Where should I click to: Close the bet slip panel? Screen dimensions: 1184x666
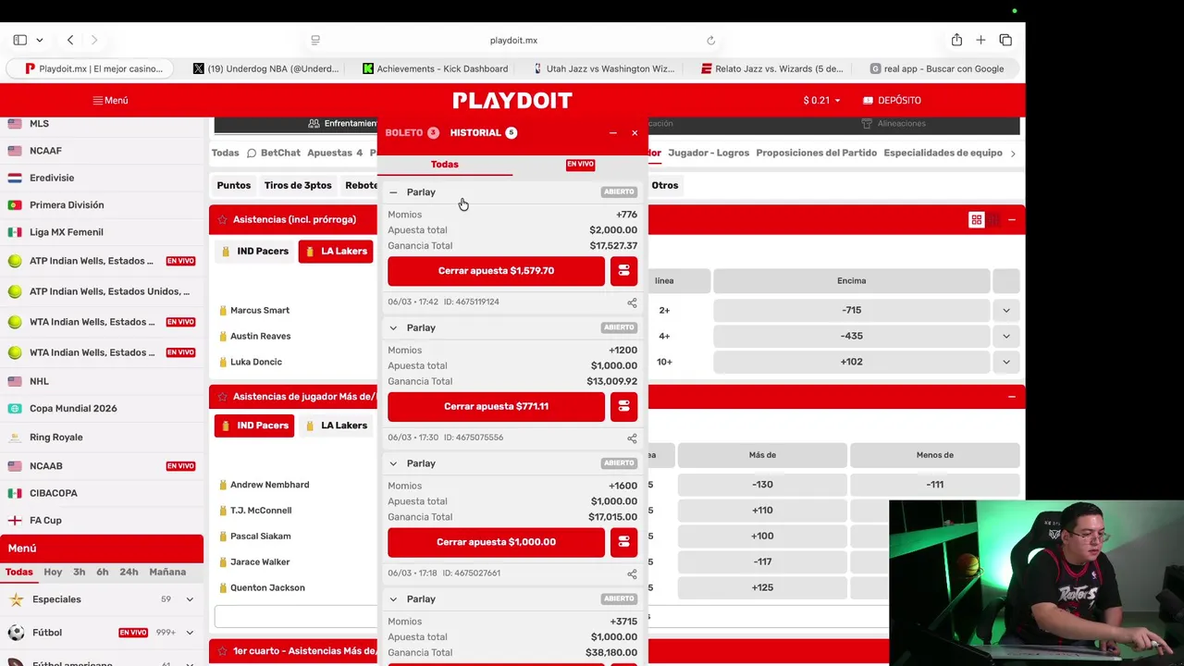[635, 133]
